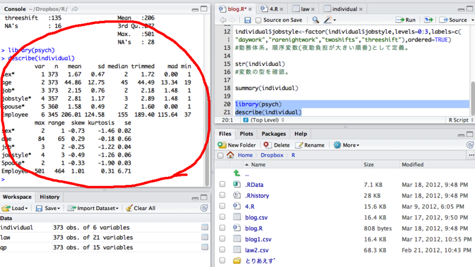Check the box for blog.csv

click(x=222, y=217)
